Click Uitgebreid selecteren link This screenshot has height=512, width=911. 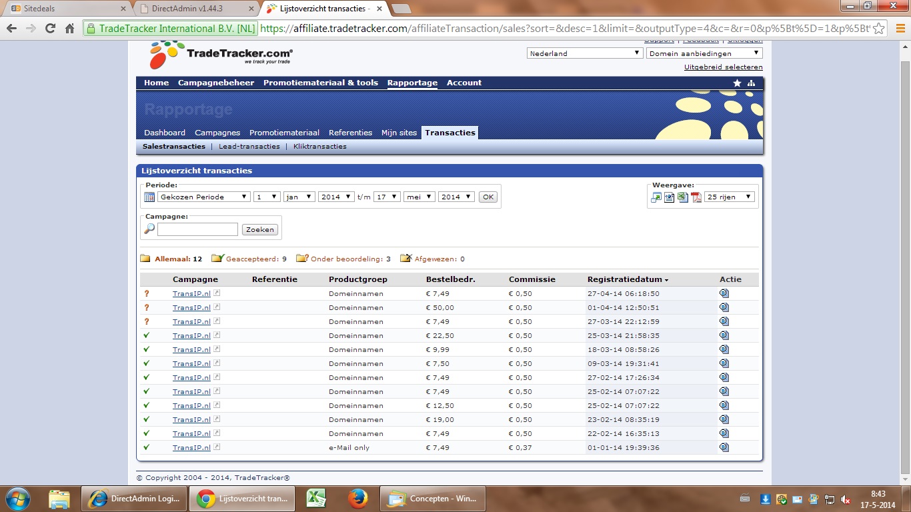click(x=724, y=67)
